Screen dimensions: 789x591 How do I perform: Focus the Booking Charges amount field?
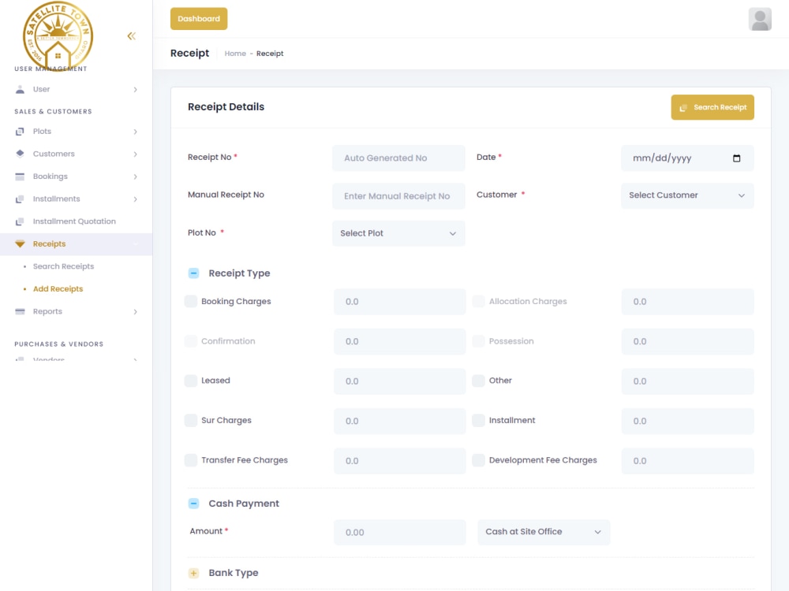click(x=399, y=302)
